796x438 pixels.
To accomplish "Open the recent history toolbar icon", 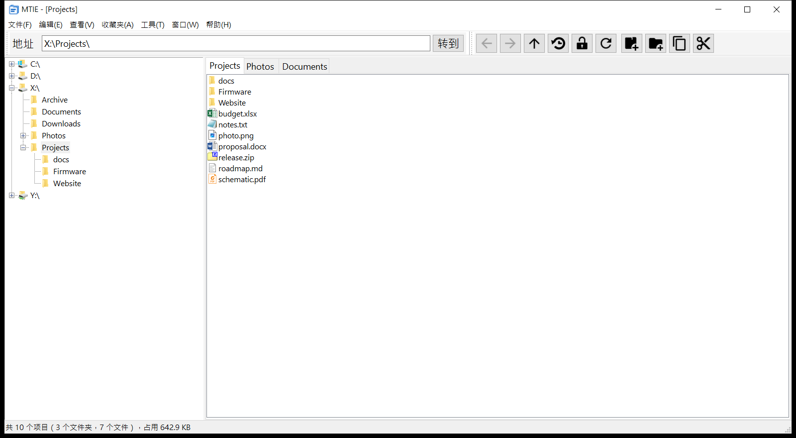I will coord(558,43).
